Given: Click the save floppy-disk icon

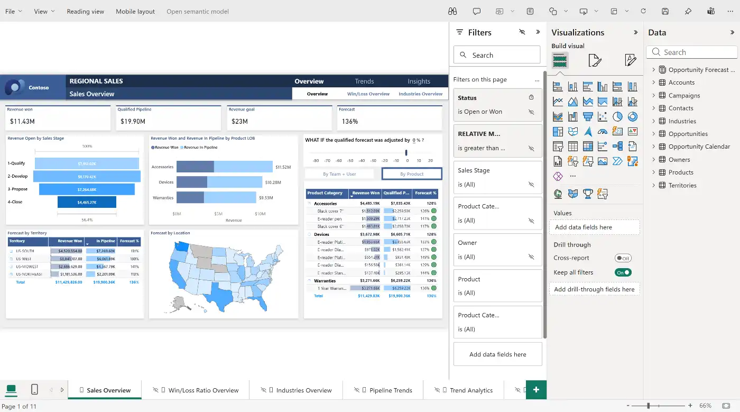Looking at the screenshot, I should 665,11.
